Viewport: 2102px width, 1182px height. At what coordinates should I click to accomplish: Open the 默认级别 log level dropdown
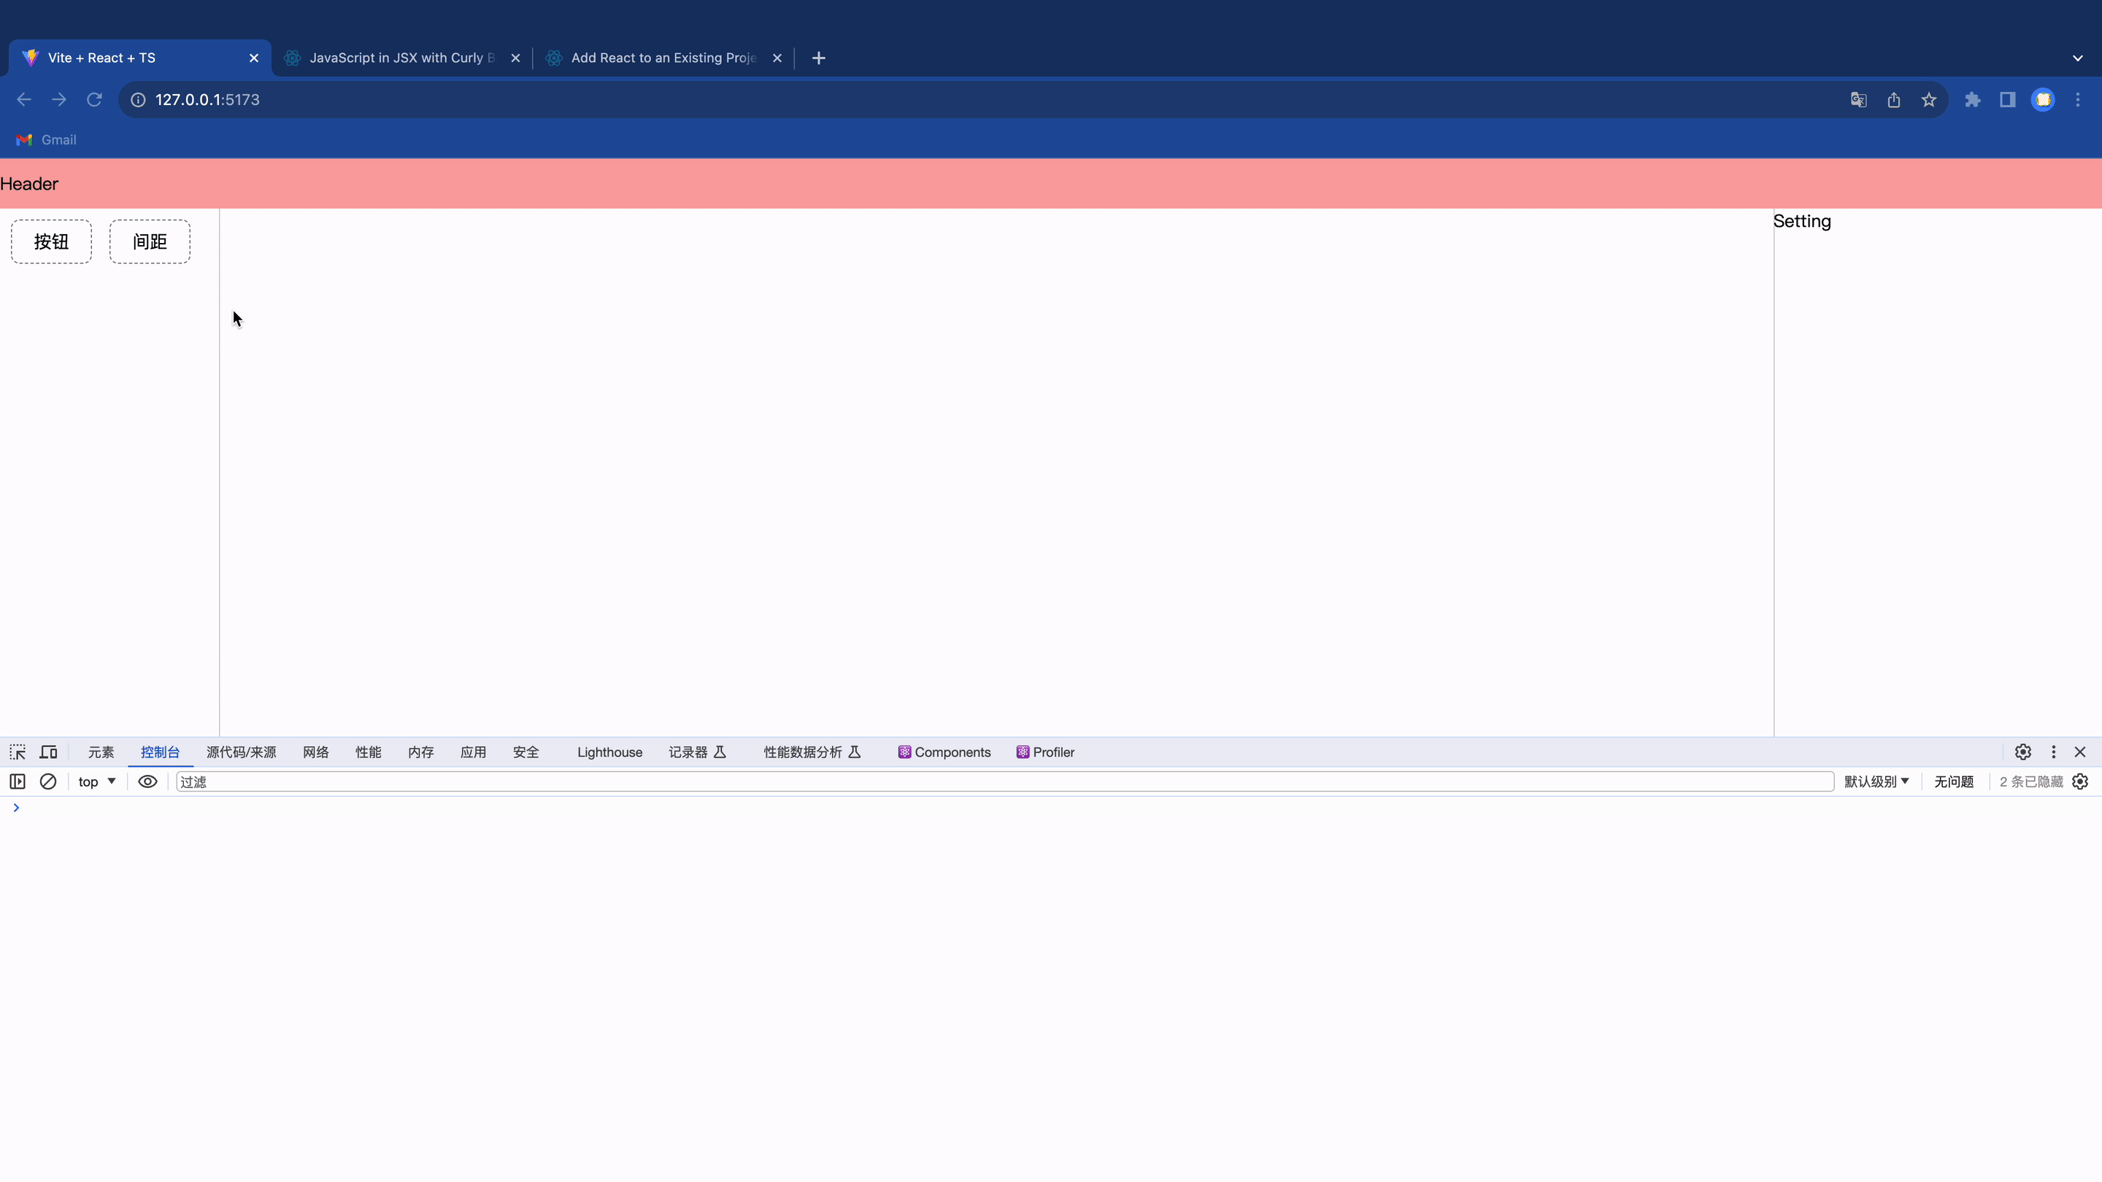pyautogui.click(x=1876, y=781)
